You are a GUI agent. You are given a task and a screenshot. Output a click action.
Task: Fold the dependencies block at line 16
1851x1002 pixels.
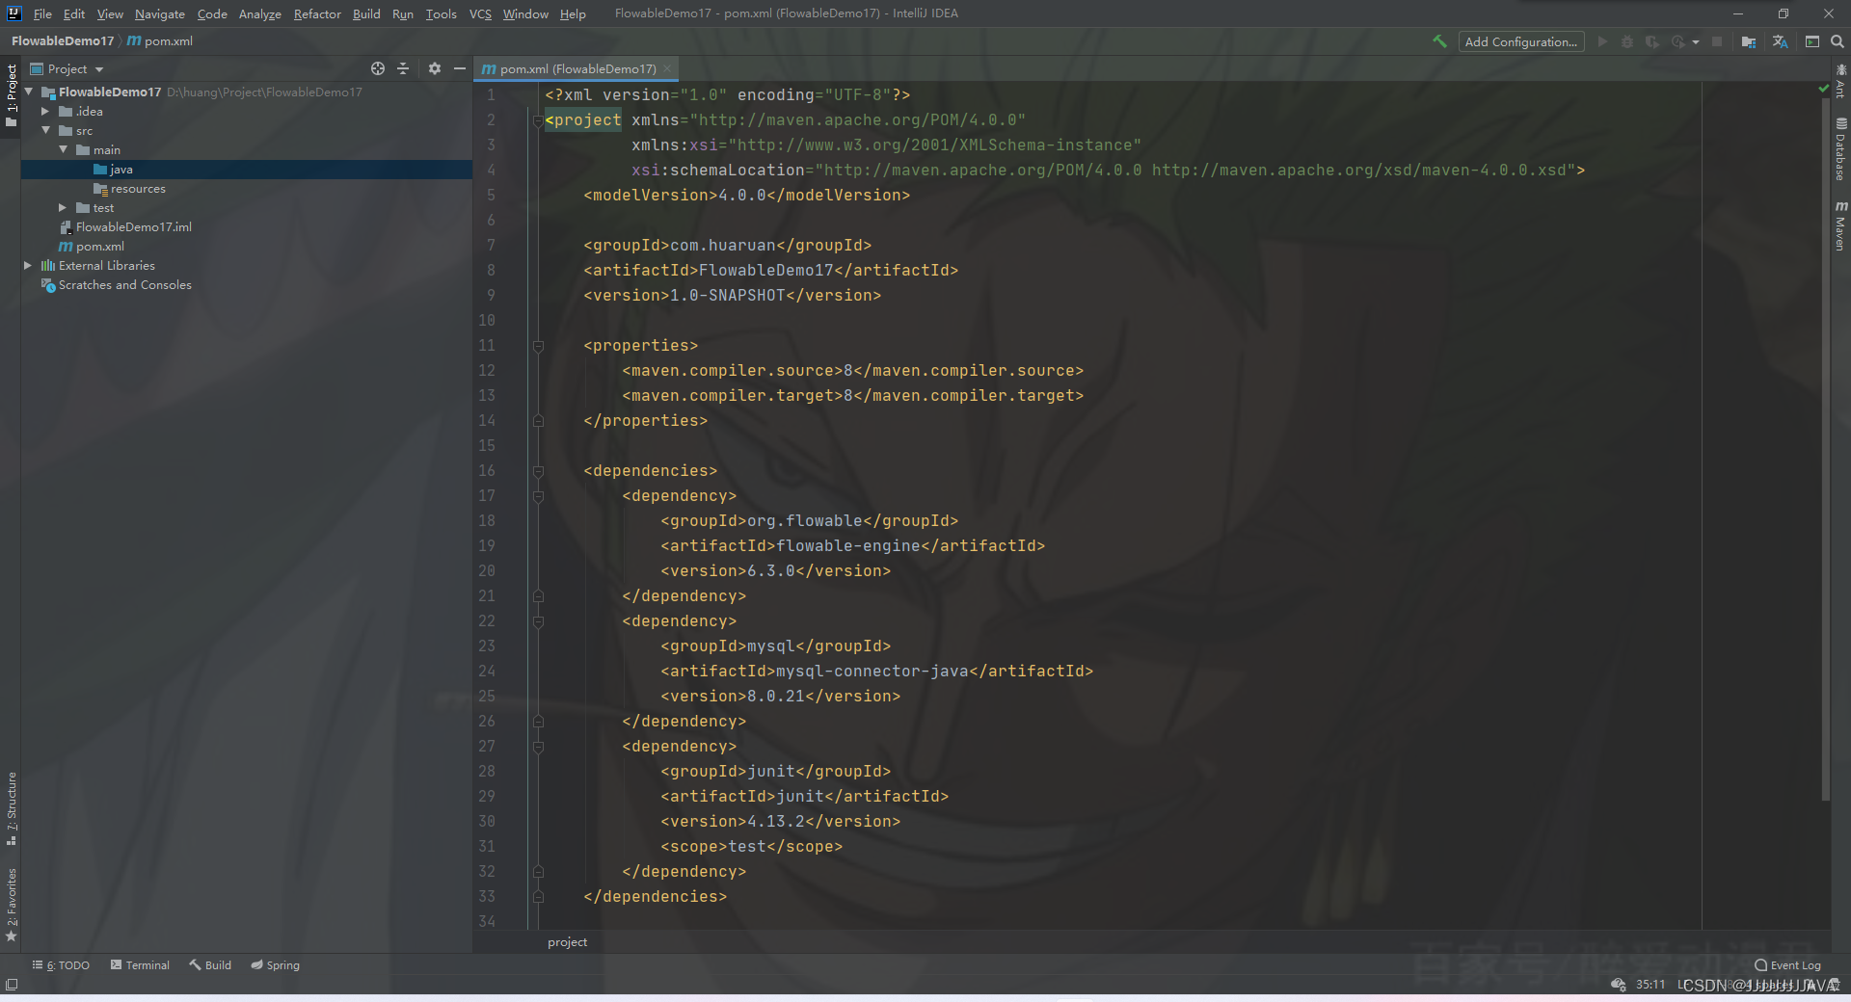click(538, 471)
